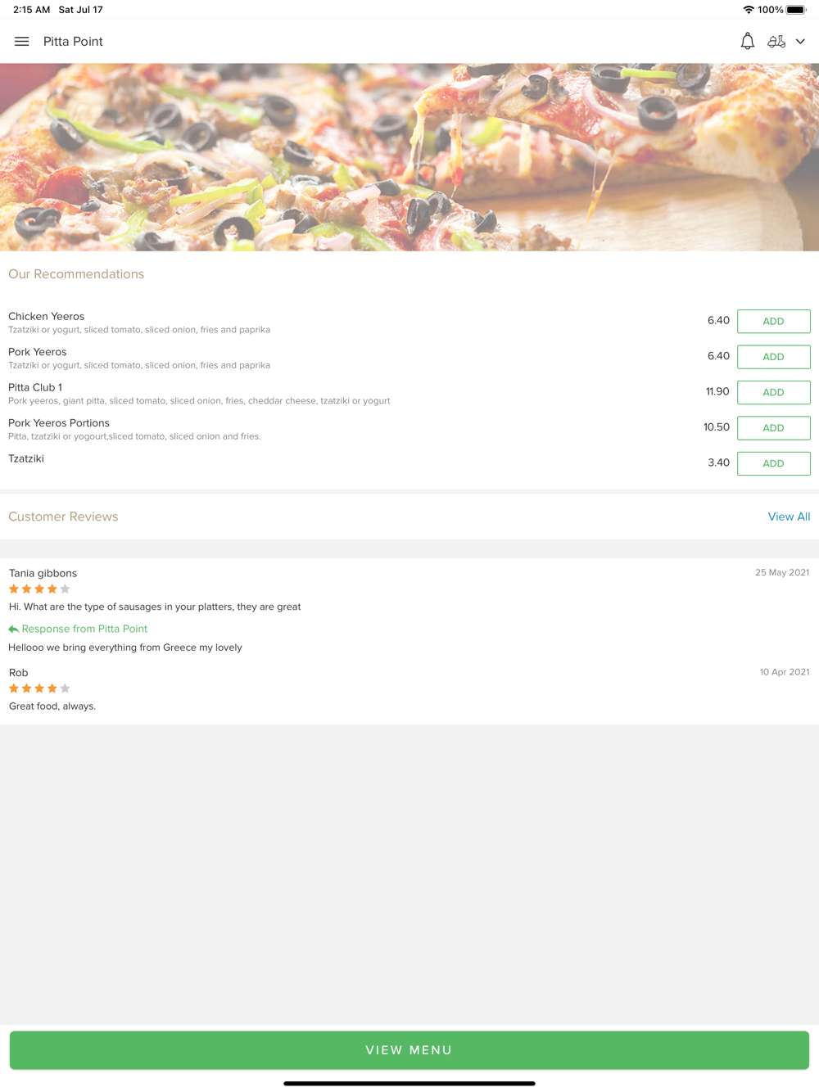Add Tzatziki to order
The height and width of the screenshot is (1092, 819).
(x=774, y=463)
